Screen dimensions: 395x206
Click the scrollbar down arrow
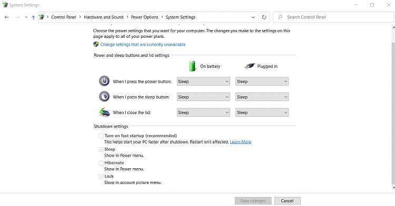coord(393,188)
